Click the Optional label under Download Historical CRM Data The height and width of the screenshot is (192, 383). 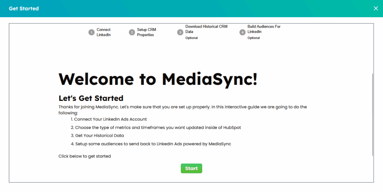click(191, 38)
